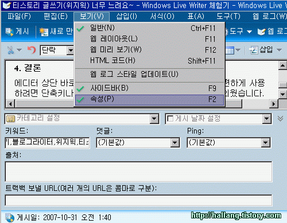Expand the 도구 toolbar dropdown arrow
287x223 pixels.
pos(249,32)
